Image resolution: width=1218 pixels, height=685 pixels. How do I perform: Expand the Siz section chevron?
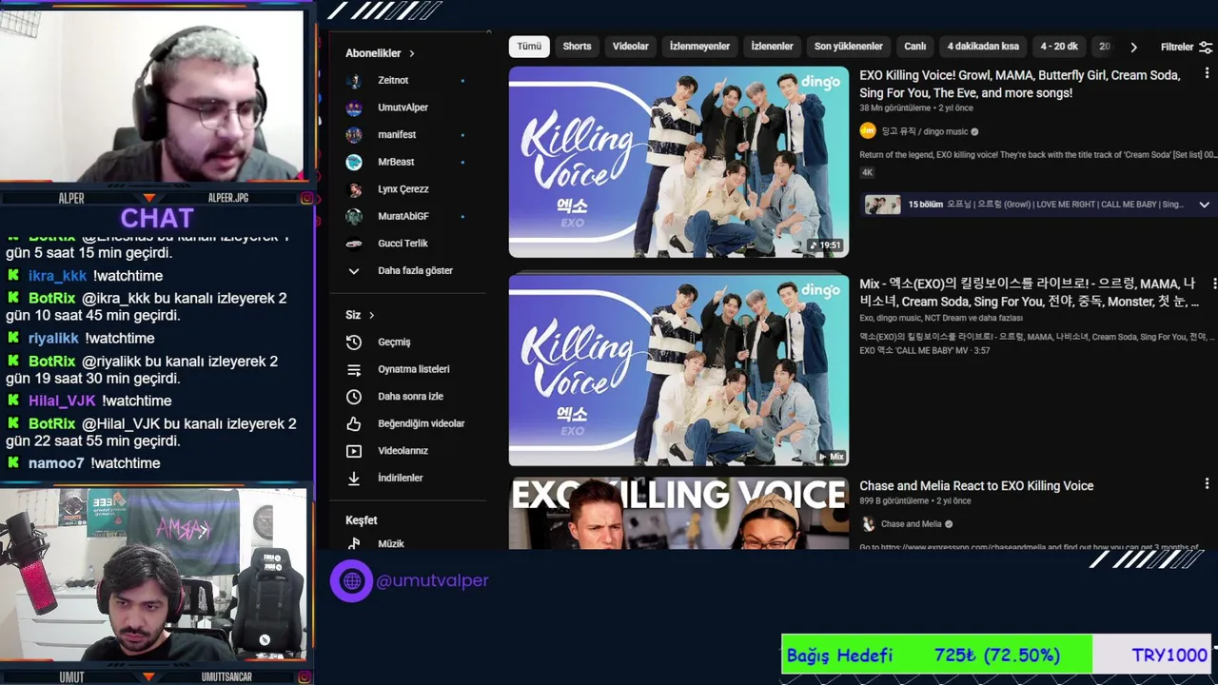coord(371,315)
